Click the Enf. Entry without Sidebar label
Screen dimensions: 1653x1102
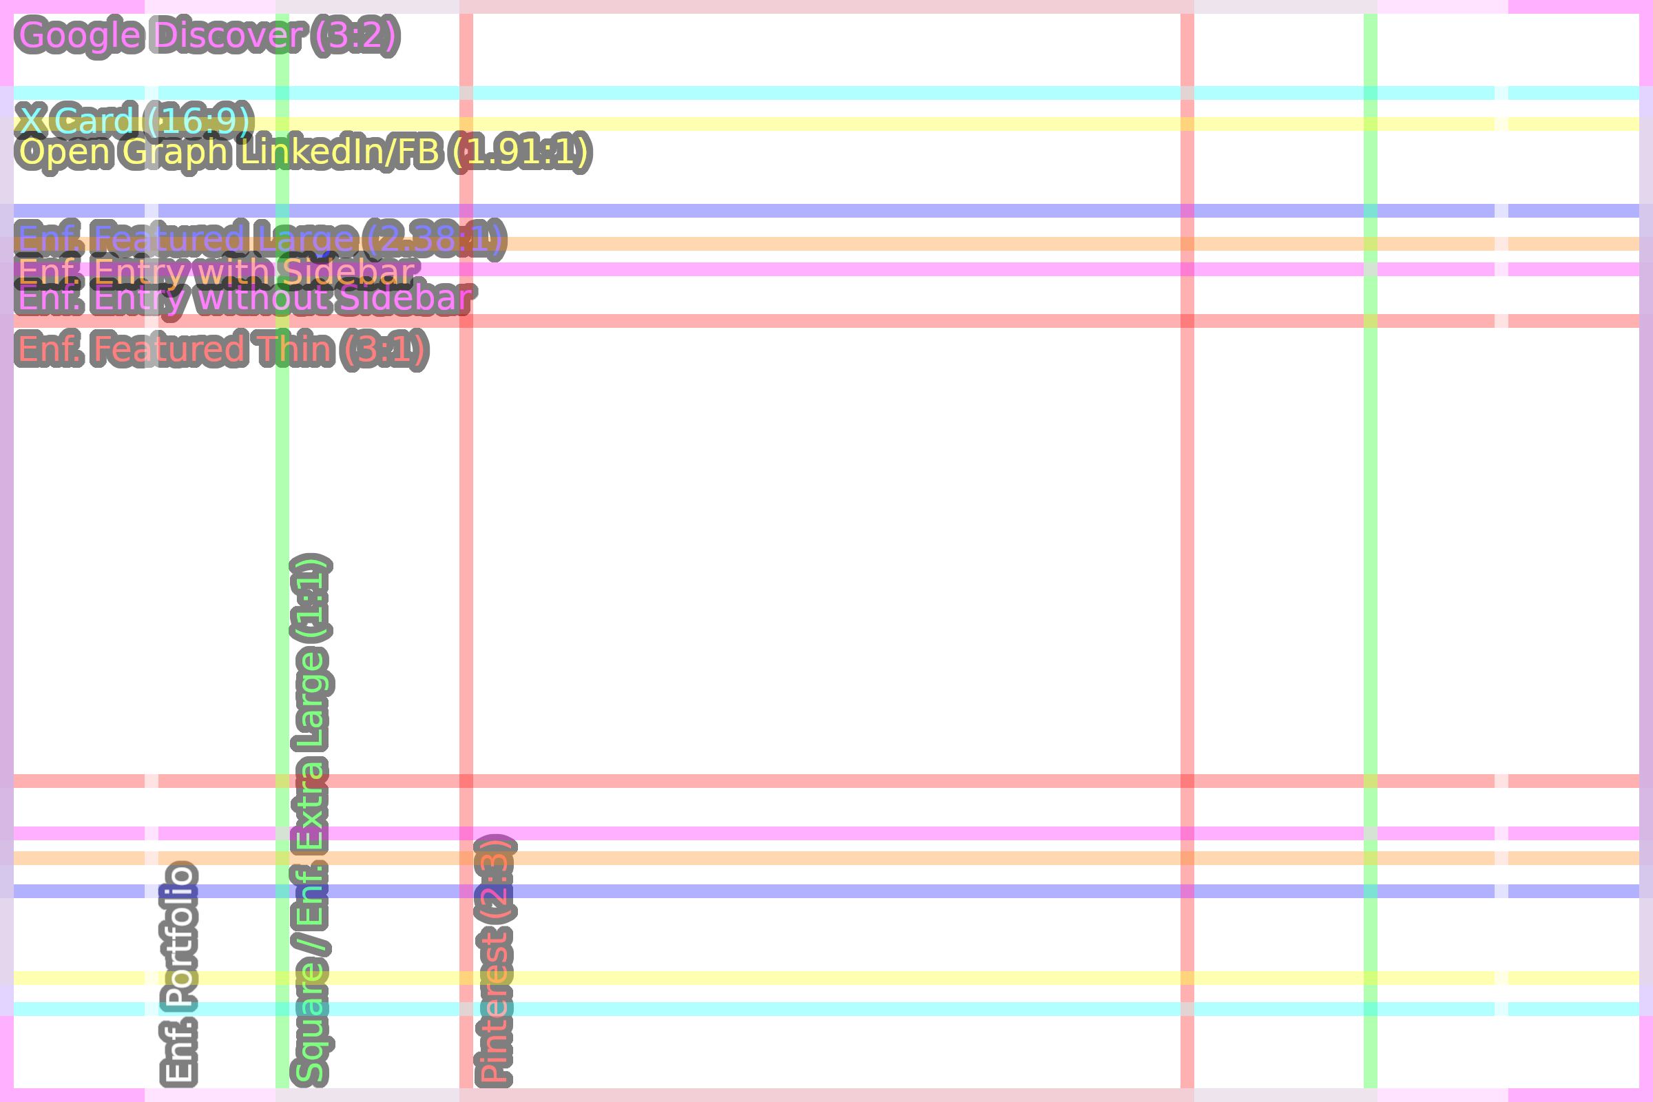point(244,298)
